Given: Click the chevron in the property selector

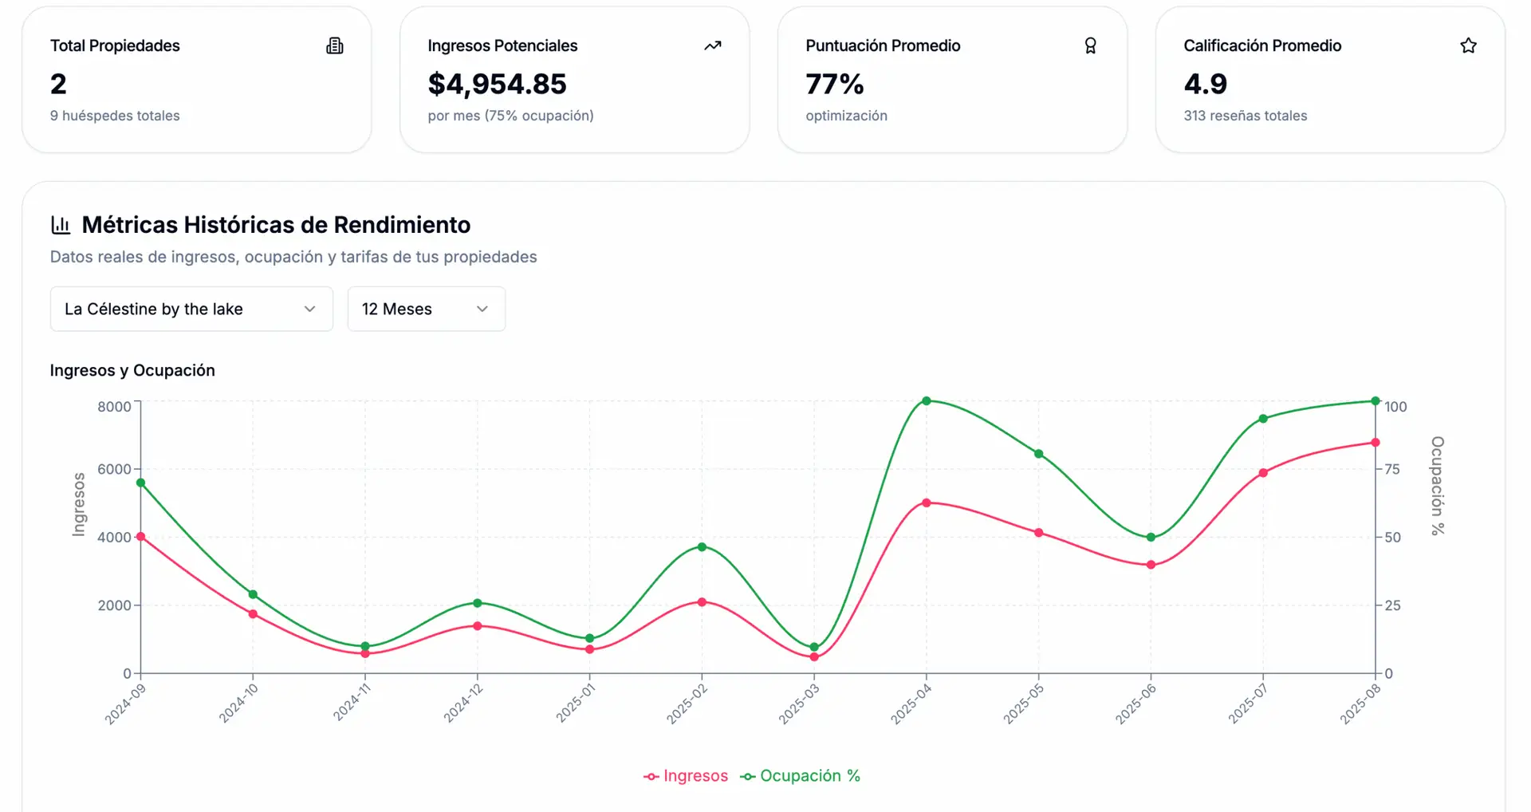Looking at the screenshot, I should (x=310, y=309).
